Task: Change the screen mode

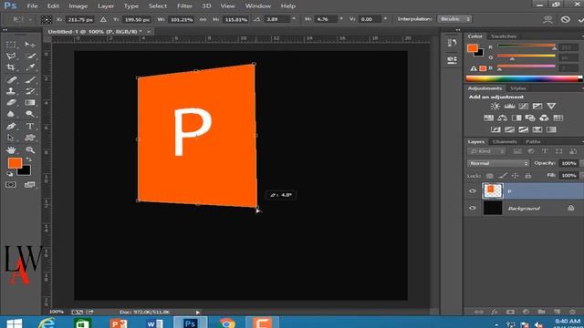Action: point(30,185)
